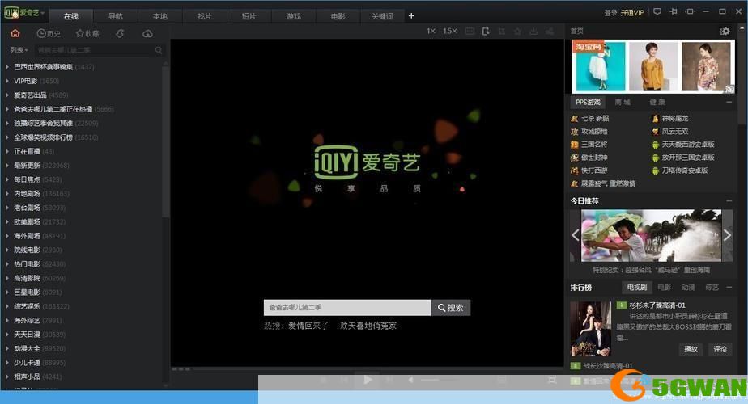The image size is (748, 404).
Task: Click the mini-mode icon in title bar
Action: pyautogui.click(x=690, y=11)
